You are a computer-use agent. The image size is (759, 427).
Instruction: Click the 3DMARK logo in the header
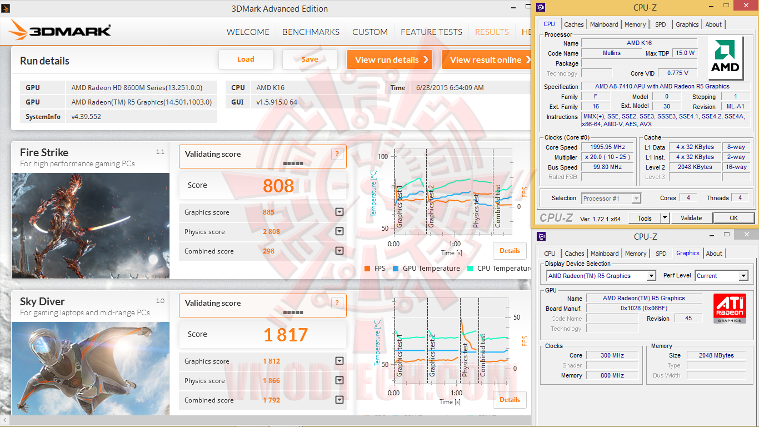[x=60, y=31]
